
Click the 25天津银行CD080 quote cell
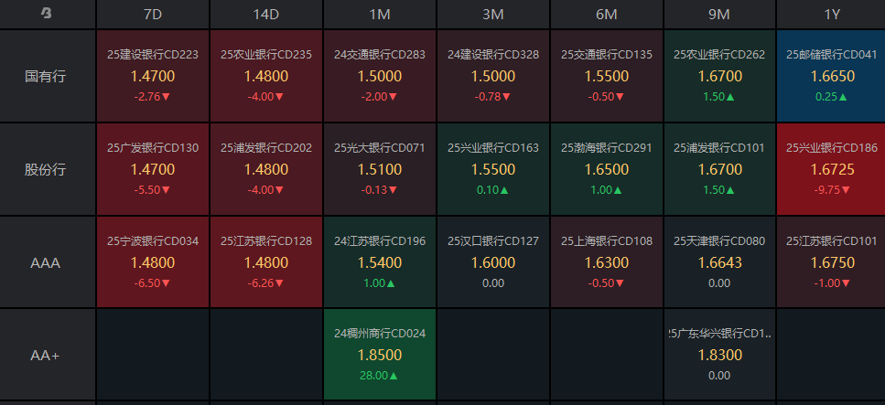pos(719,262)
